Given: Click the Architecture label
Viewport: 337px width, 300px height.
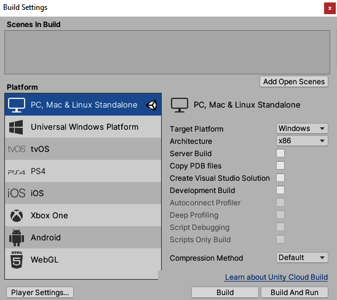Looking at the screenshot, I should coord(191,141).
